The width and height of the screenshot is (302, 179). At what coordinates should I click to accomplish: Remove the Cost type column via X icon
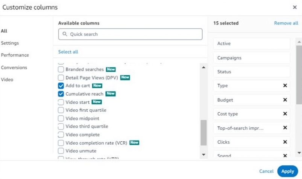tap(285, 114)
